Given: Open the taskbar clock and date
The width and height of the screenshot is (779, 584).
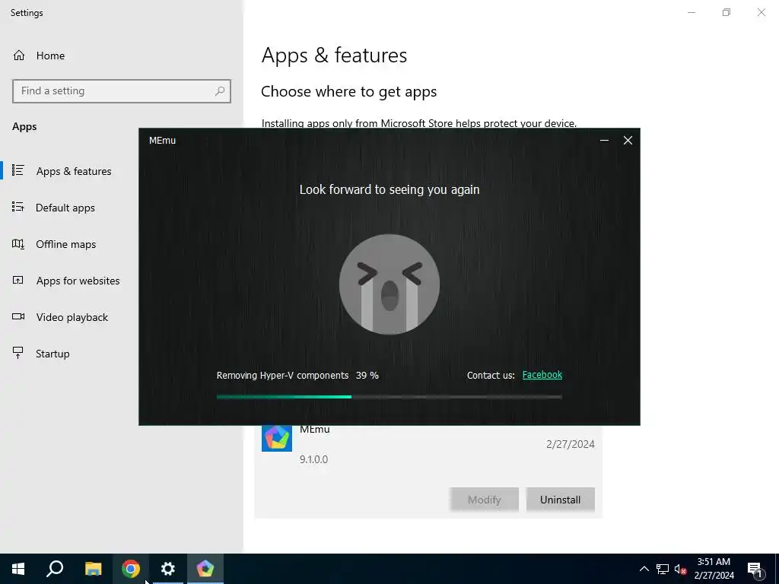Looking at the screenshot, I should [x=714, y=569].
